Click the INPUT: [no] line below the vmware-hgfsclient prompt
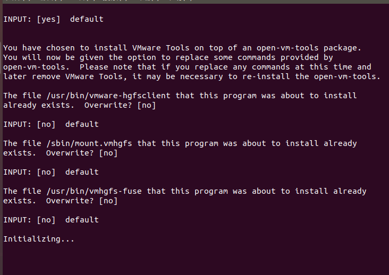Image resolution: width=389 pixels, height=275 pixels. 51,124
